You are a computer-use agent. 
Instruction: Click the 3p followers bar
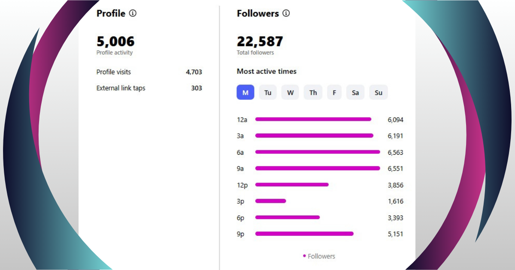(x=270, y=201)
